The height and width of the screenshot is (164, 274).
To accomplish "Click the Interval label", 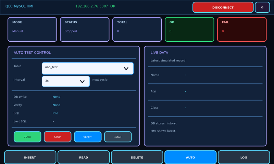I will click(19, 80).
